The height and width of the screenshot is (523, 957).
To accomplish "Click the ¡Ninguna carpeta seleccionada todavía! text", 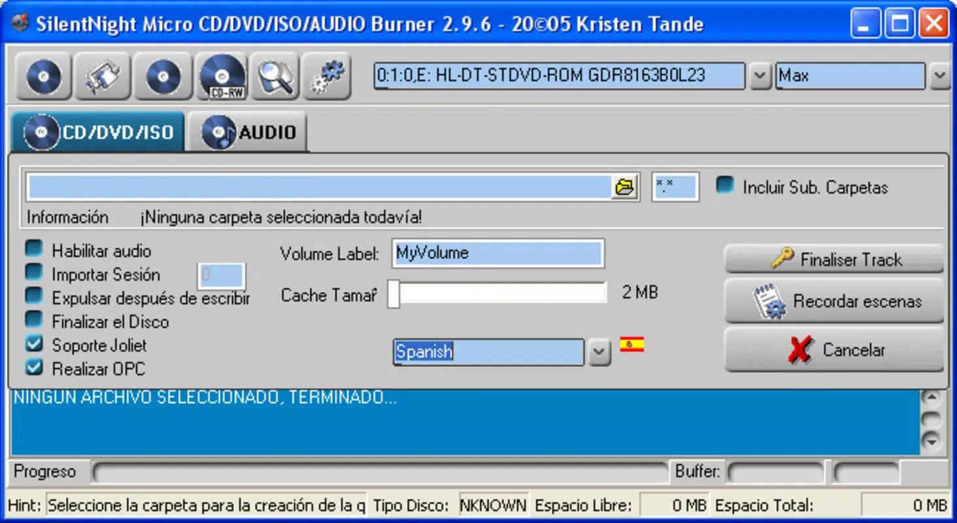I will click(280, 217).
